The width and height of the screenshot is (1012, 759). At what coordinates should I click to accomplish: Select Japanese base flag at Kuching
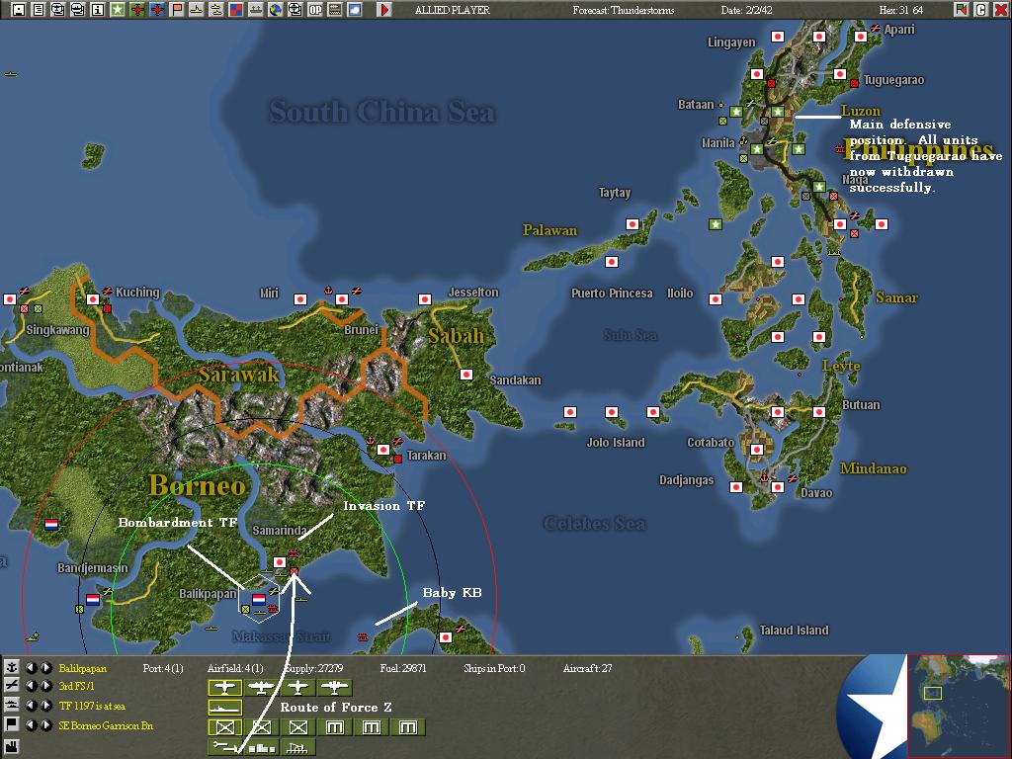93,299
